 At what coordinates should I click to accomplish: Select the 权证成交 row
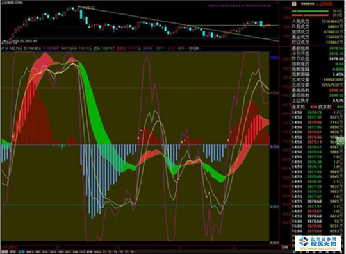tap(318, 42)
